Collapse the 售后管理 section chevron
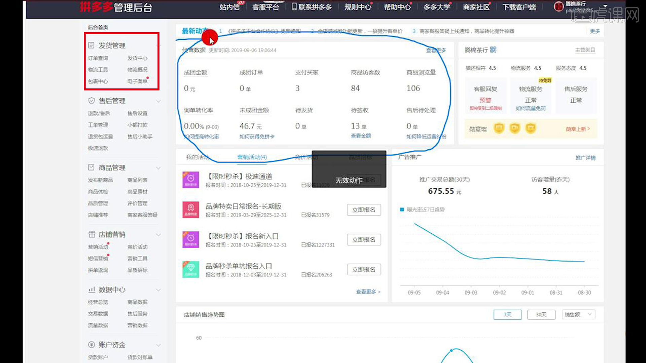 158,101
